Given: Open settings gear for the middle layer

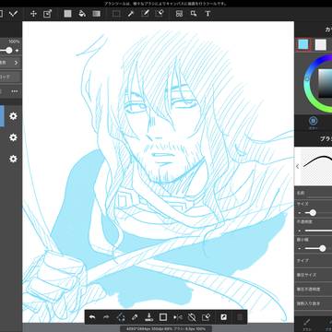Looking at the screenshot, I should (x=13, y=137).
